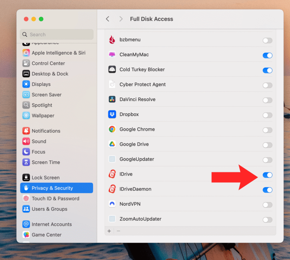This screenshot has width=290, height=260.
Task: Enable GoogleUpdater toggle switch
Action: [x=268, y=160]
